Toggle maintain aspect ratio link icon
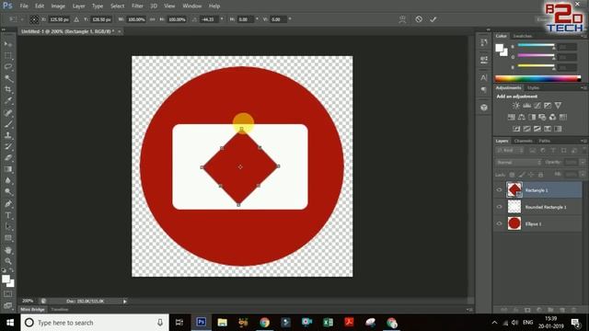 click(152, 19)
